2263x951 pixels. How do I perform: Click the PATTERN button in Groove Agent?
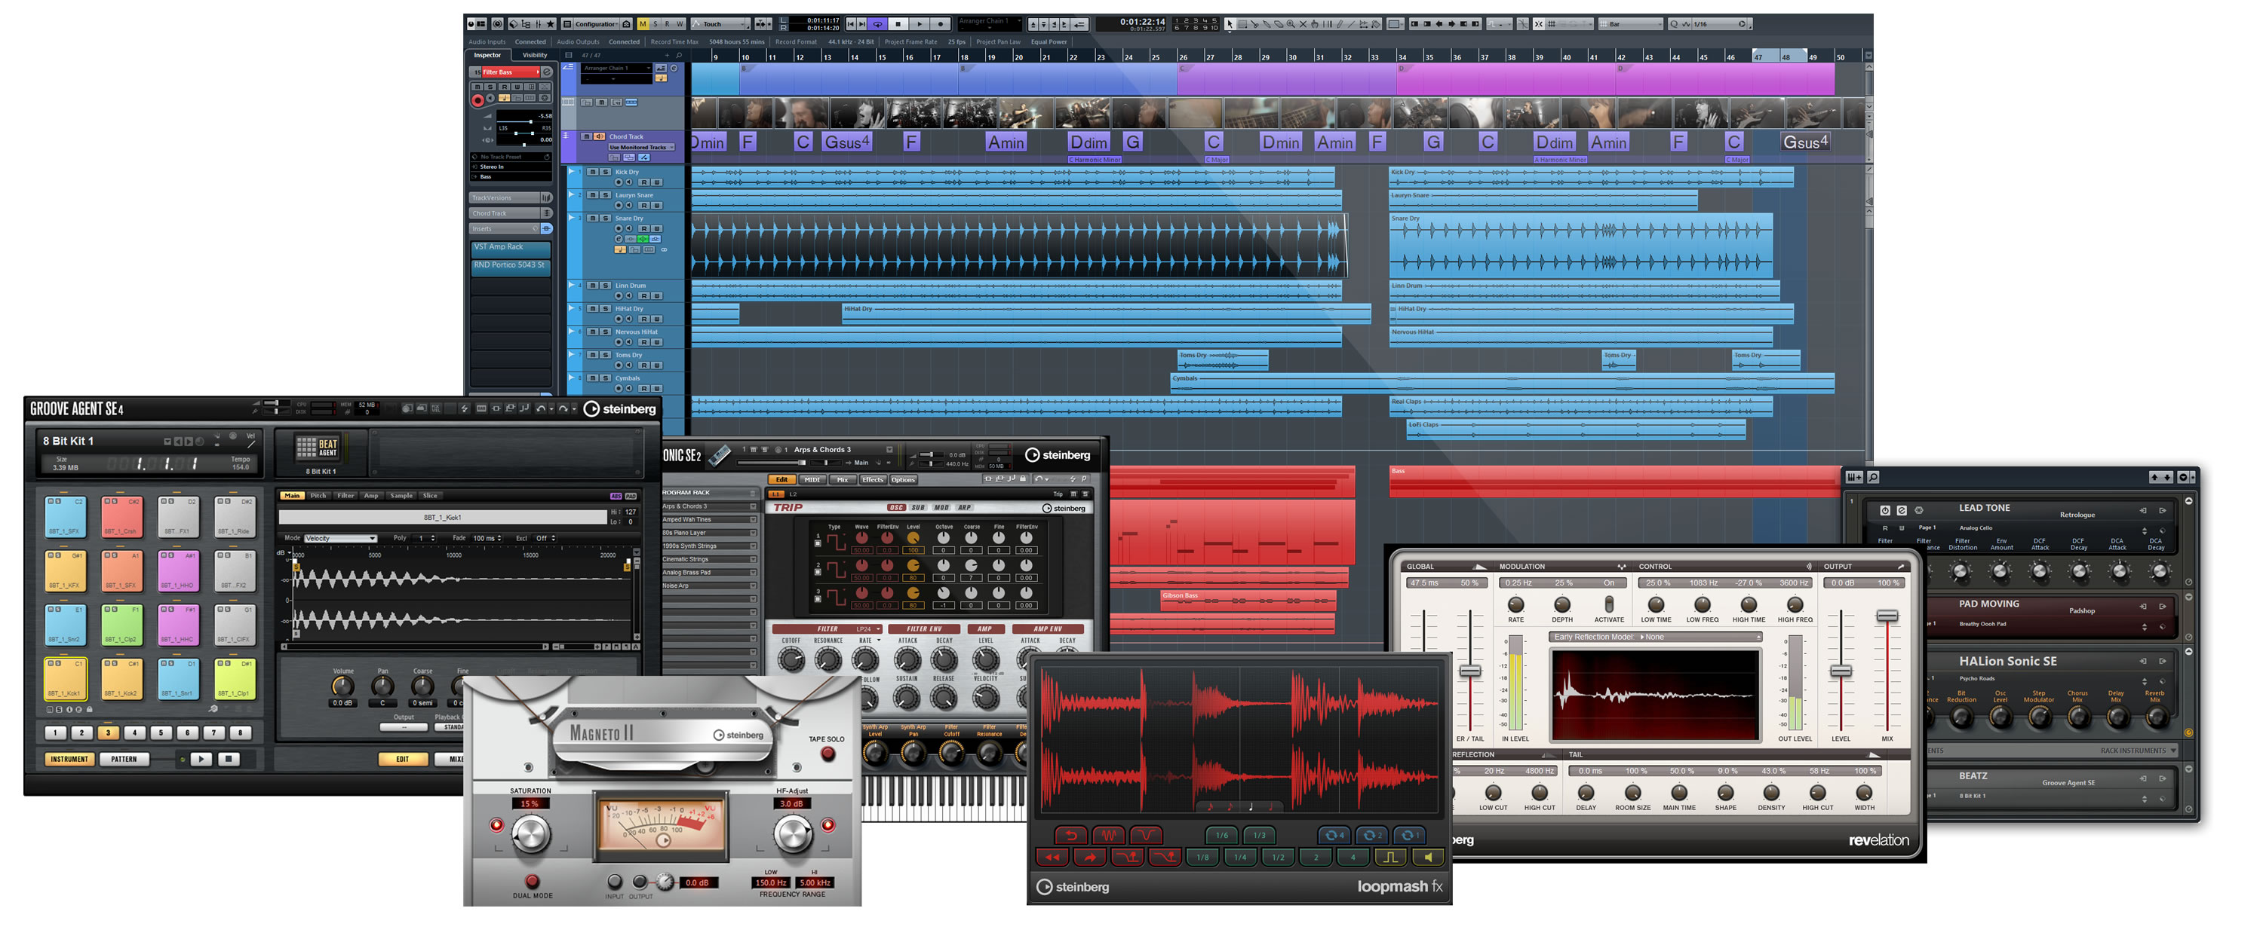(x=123, y=759)
